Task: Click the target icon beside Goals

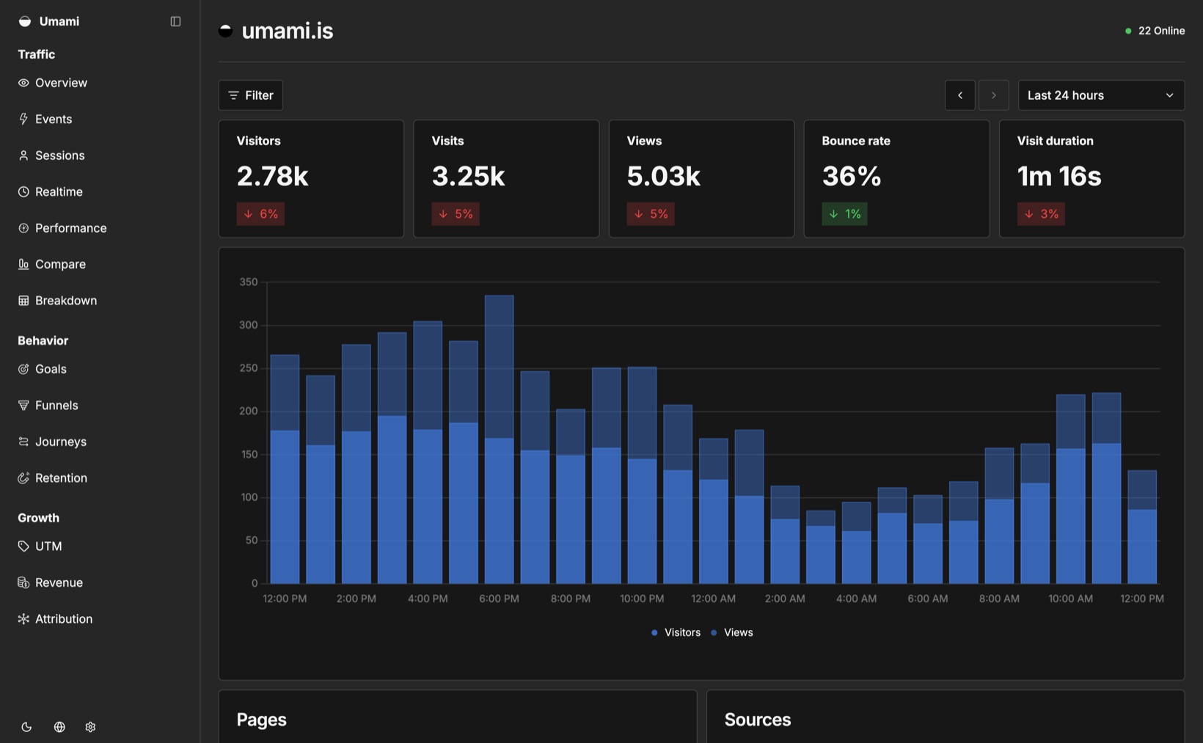Action: (23, 369)
